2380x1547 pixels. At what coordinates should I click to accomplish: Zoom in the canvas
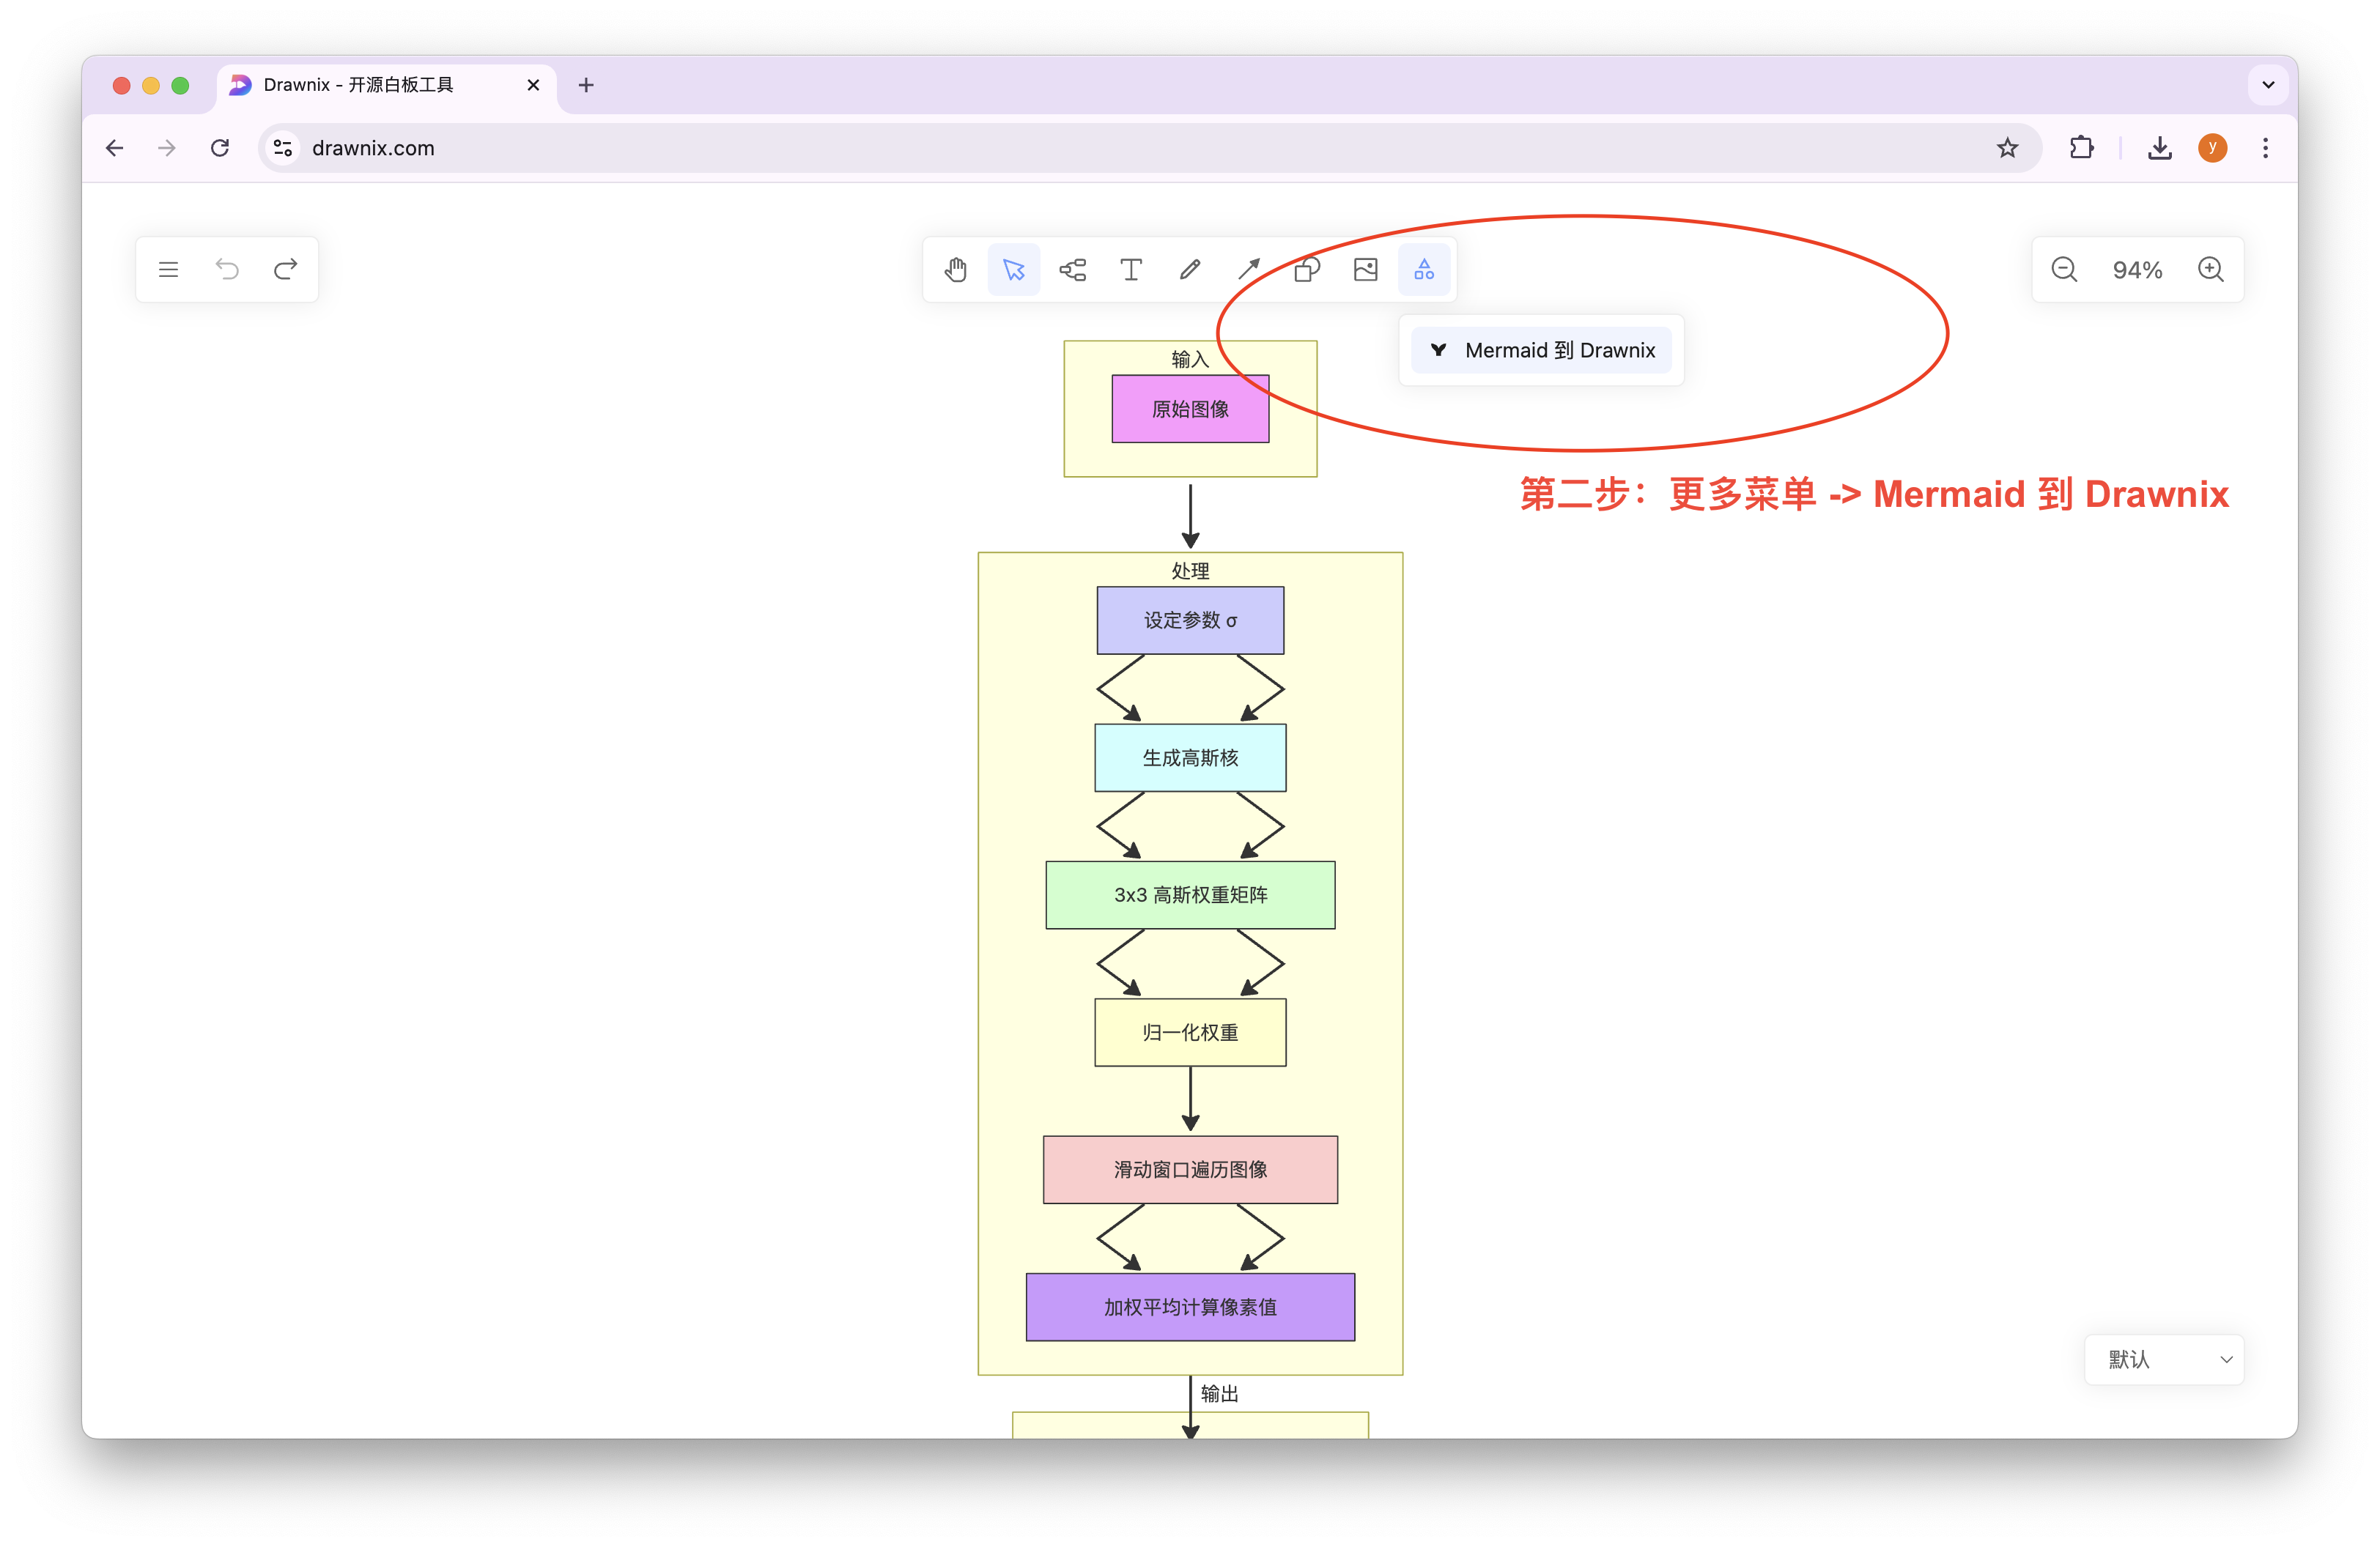pyautogui.click(x=2211, y=270)
